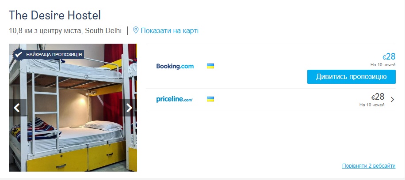Click the South Delhi distance text
Viewport: 405px width, 180px height.
pos(65,31)
